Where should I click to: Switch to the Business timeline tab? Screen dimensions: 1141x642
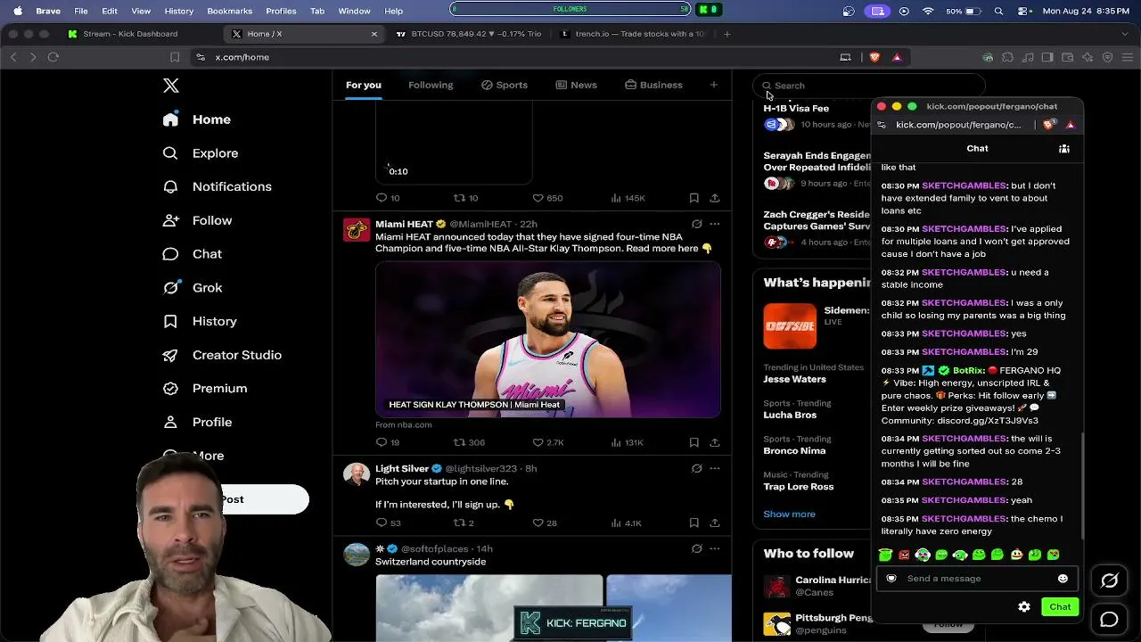point(653,85)
